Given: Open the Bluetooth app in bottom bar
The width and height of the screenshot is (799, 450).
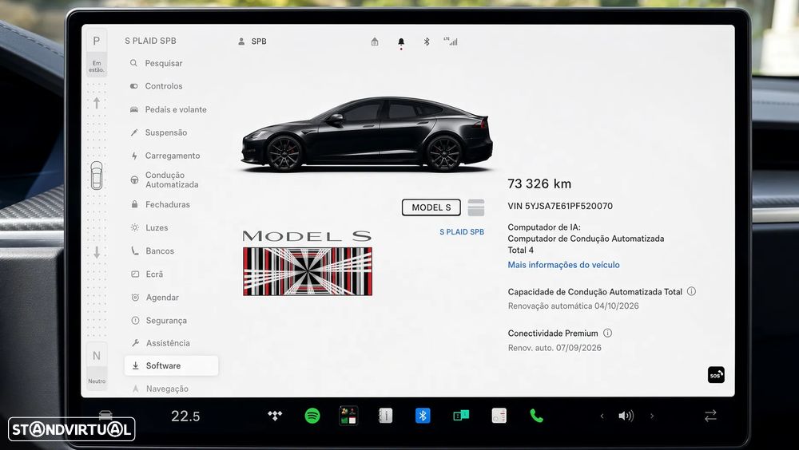Looking at the screenshot, I should 423,416.
